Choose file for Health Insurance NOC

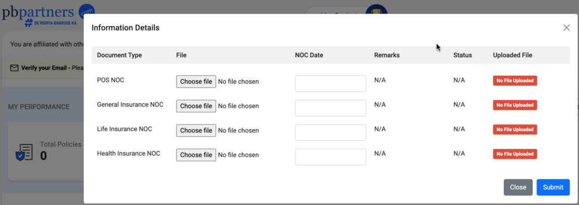point(196,155)
